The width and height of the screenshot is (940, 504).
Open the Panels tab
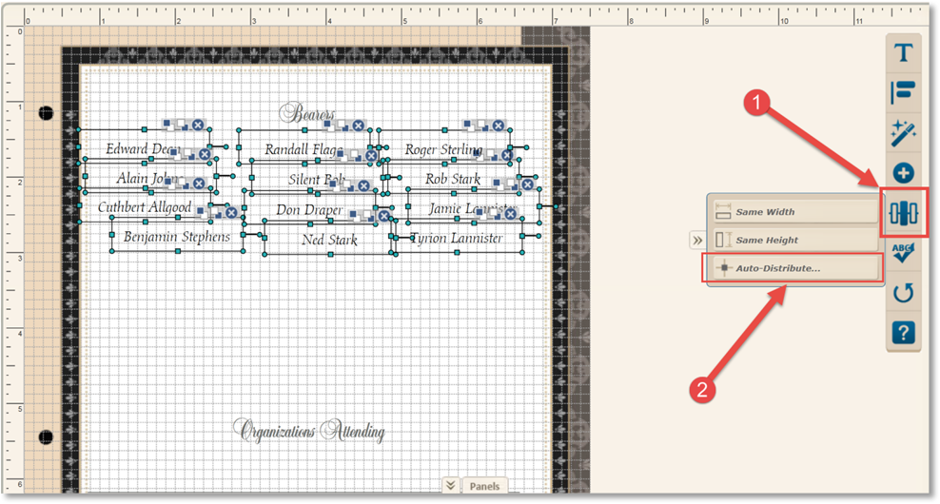pyautogui.click(x=484, y=486)
